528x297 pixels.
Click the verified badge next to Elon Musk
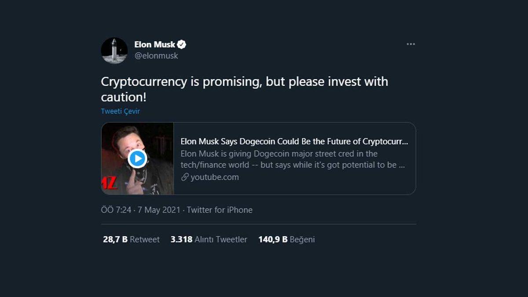(x=182, y=44)
